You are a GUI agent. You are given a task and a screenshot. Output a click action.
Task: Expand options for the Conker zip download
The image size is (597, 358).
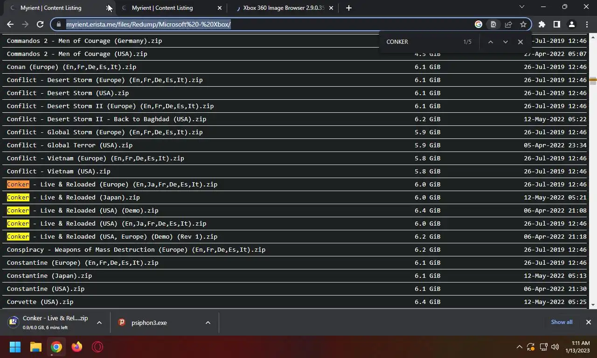99,323
